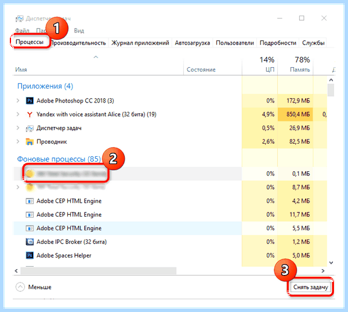Sort by the Имя column header
The image size is (348, 312).
[x=98, y=66]
